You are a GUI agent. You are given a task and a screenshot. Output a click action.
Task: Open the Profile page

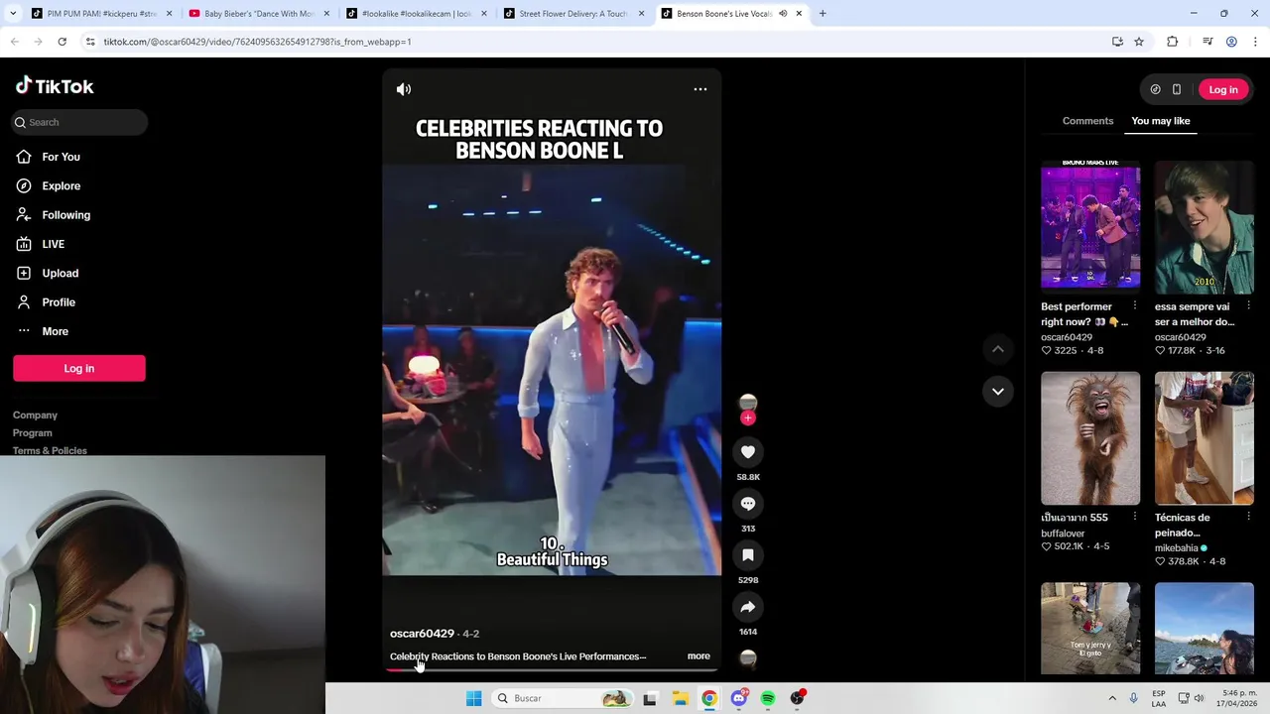(59, 302)
